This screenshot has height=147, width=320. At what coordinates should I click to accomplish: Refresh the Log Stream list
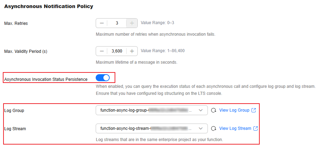213,128
